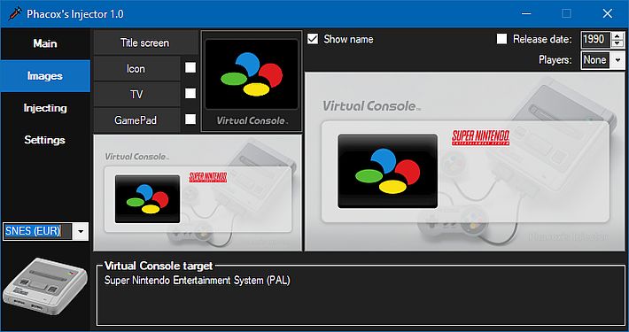Tick the checkbox beside GamePad

point(190,120)
